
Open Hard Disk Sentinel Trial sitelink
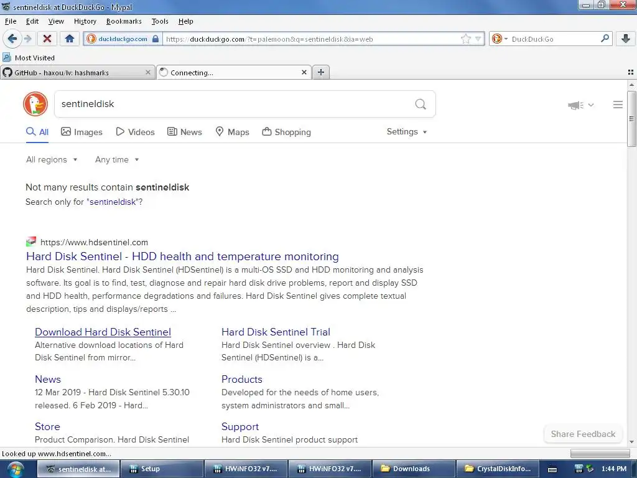[276, 332]
